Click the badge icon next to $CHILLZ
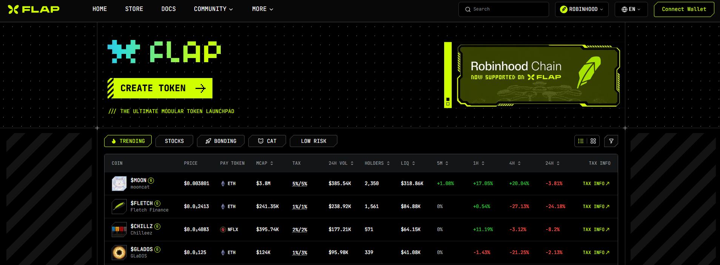 point(157,226)
